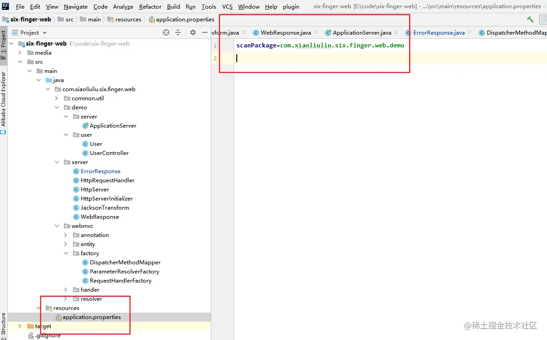This screenshot has width=547, height=340.
Task: Close the WebResponse.java tab
Action: coord(316,32)
